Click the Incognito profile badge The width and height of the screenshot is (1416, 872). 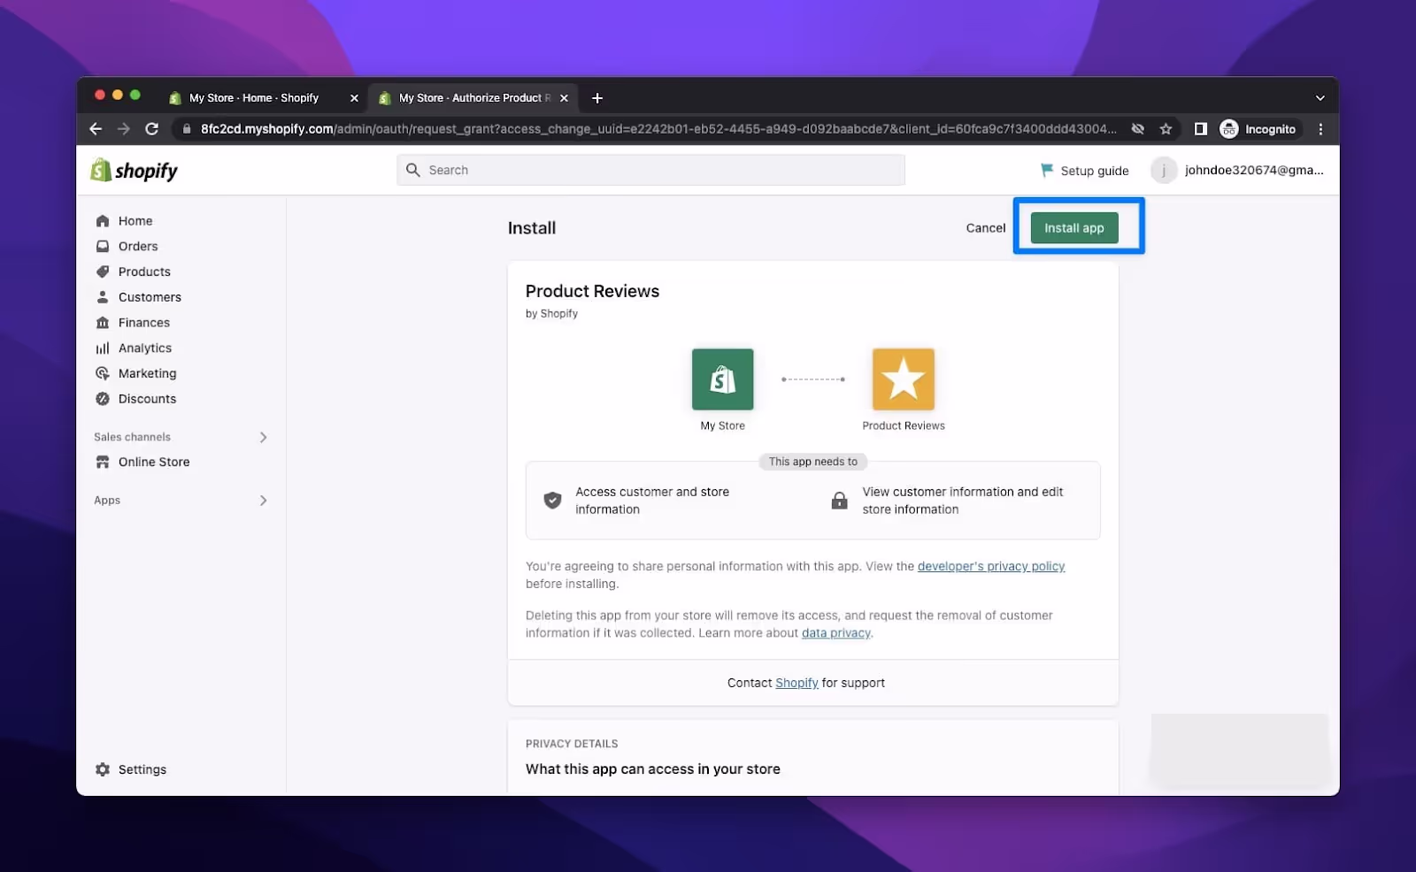[x=1258, y=129]
